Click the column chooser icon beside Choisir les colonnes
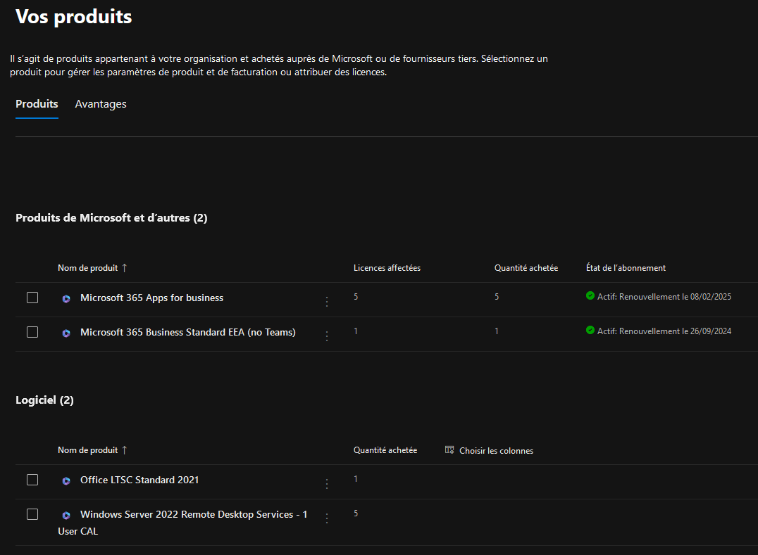The image size is (758, 555). [449, 449]
